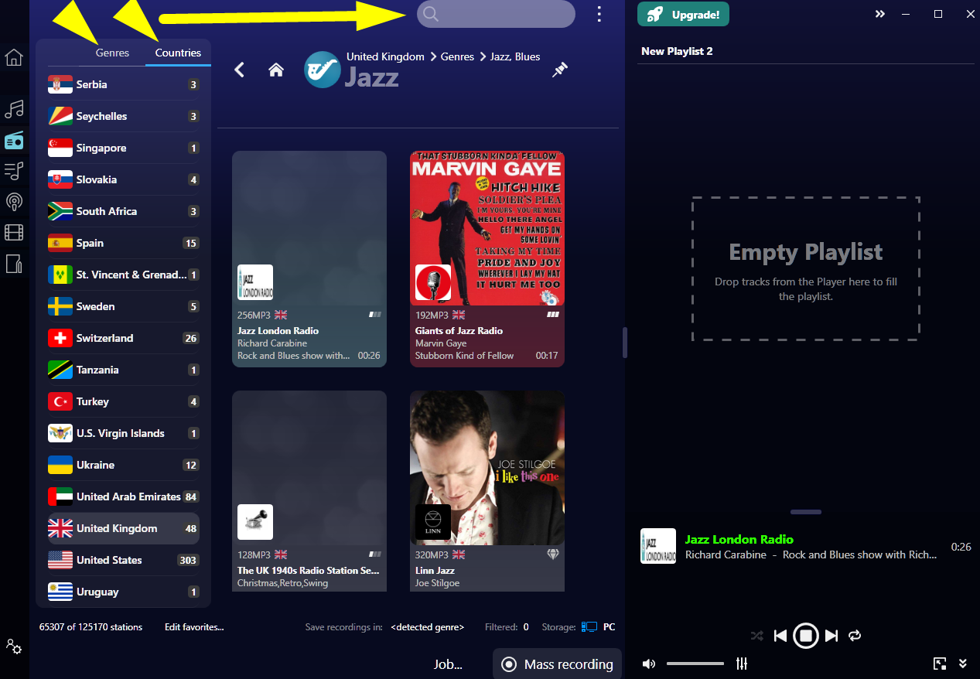Select South Africa in country list

tap(124, 211)
